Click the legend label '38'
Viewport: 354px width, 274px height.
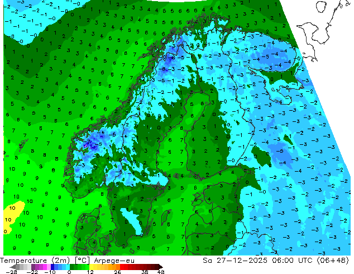click(145, 272)
